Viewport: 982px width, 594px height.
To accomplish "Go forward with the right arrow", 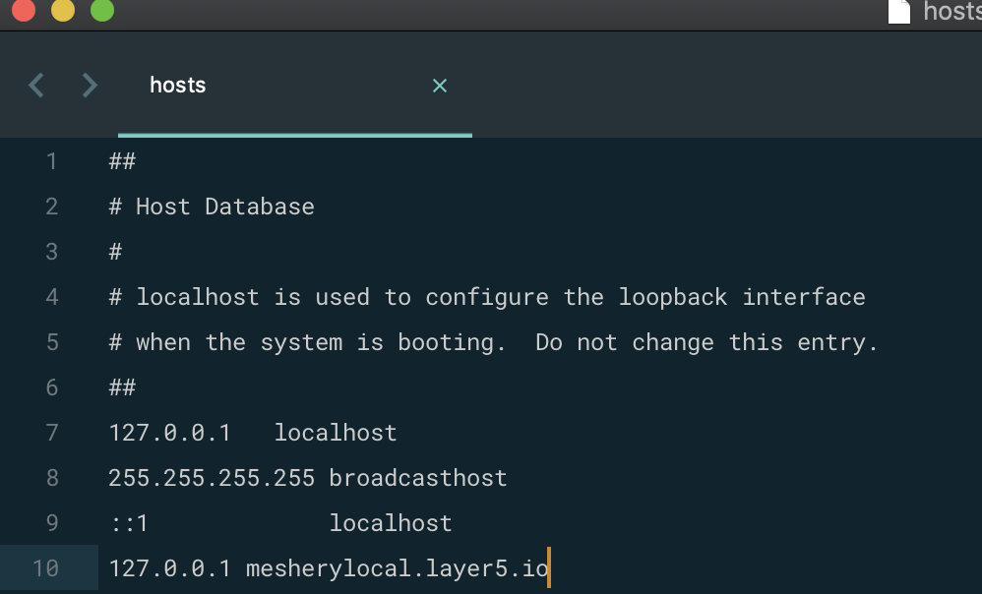I will coord(91,86).
